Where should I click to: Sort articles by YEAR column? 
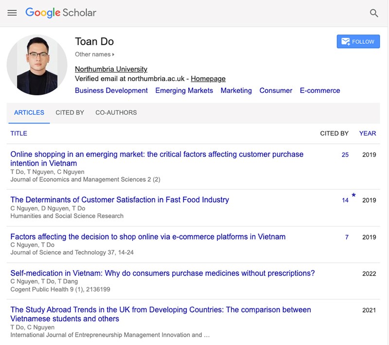point(368,133)
